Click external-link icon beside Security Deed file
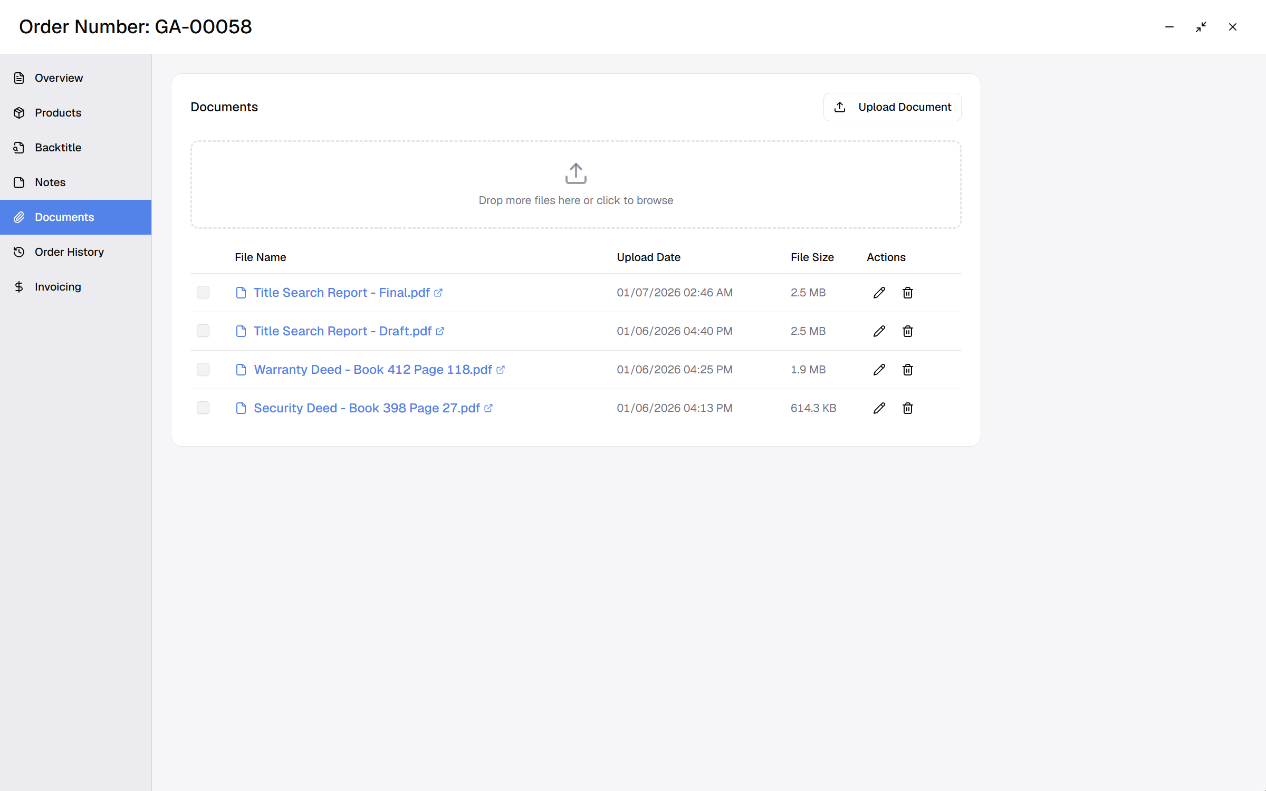The height and width of the screenshot is (791, 1266). (x=488, y=408)
